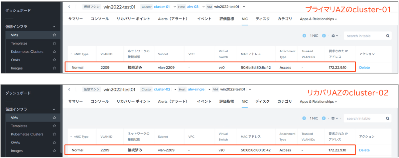399x158 pixels.
Task: Star the VMs entry in cluster-01 screenshot
Action: 54,35
